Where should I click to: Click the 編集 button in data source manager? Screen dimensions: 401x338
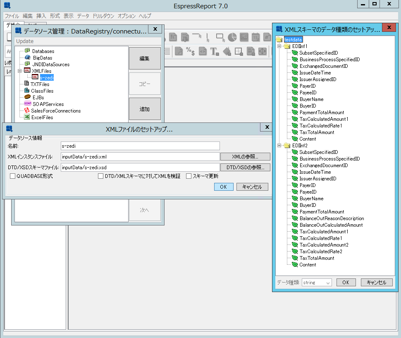[145, 58]
